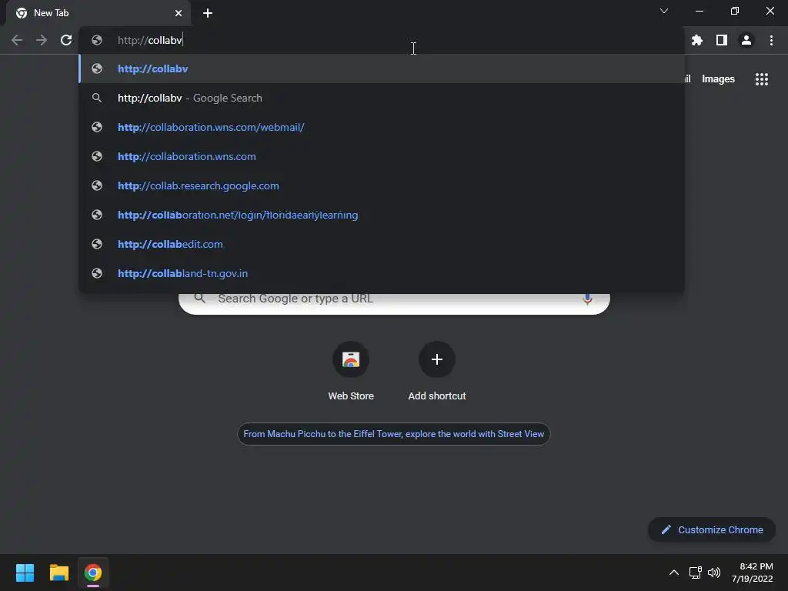Click the Web Store label
788x591 pixels.
(x=351, y=396)
